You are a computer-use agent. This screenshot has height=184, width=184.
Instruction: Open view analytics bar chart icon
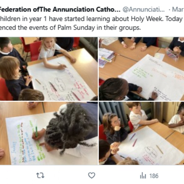(x=143, y=176)
